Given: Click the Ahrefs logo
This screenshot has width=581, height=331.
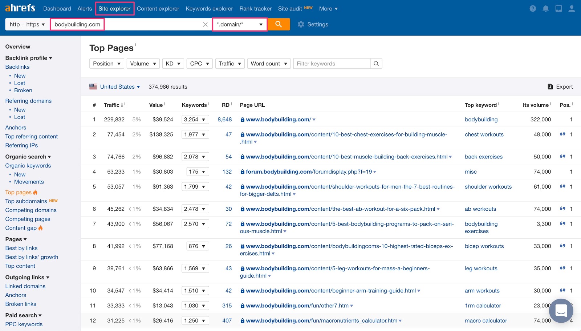Looking at the screenshot, I should tap(20, 8).
